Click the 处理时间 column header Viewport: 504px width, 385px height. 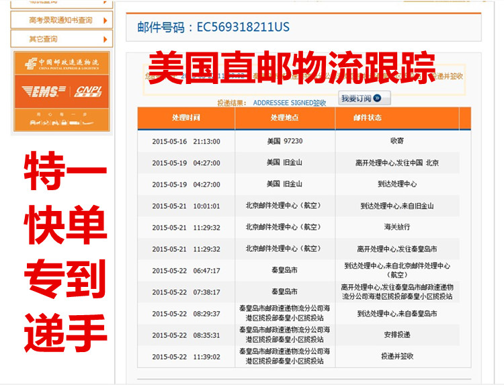[186, 118]
